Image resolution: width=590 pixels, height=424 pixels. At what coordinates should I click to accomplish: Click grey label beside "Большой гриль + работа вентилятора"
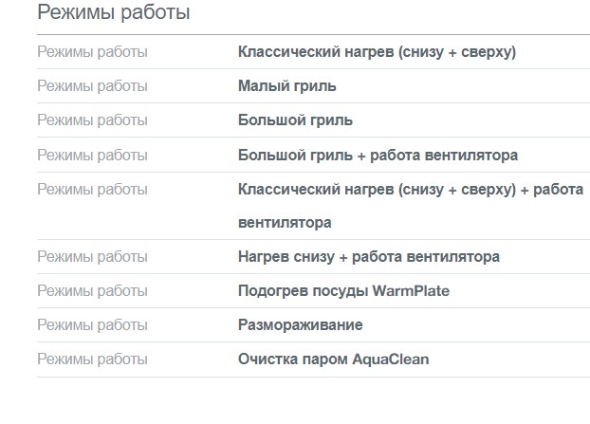(x=92, y=155)
